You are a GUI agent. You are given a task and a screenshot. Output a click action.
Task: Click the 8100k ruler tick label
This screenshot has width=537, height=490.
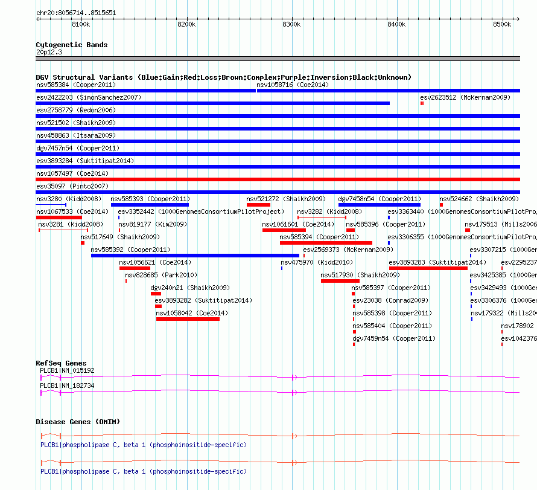click(81, 24)
